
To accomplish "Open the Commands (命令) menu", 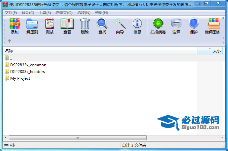I will [x=28, y=13].
